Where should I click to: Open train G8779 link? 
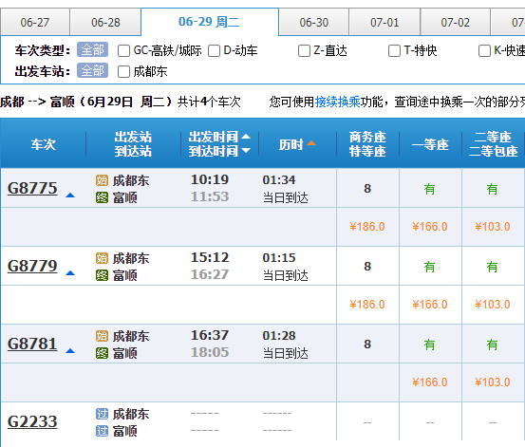point(32,266)
